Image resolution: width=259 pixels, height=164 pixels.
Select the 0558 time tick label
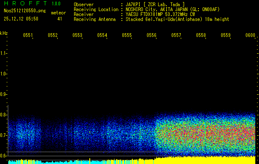201,36
